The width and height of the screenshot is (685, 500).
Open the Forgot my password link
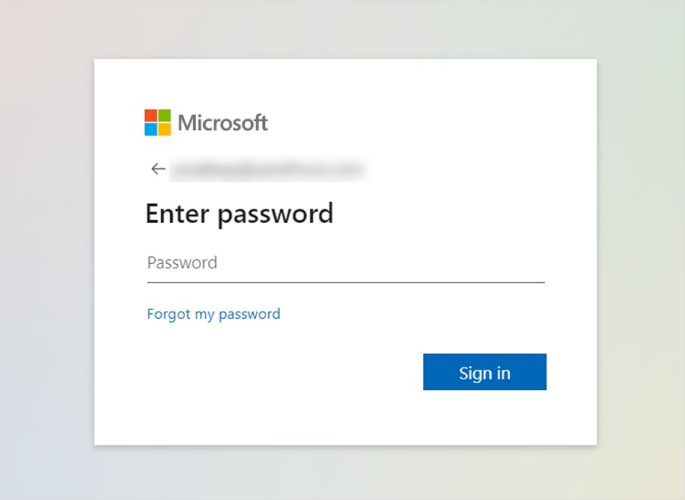[213, 314]
